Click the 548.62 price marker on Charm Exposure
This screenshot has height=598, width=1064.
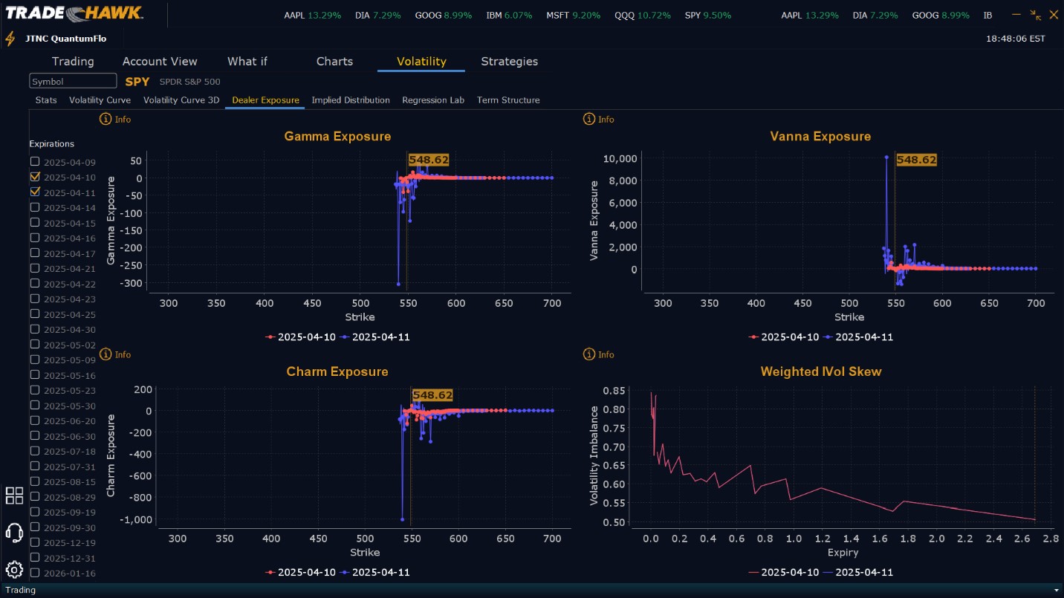pos(432,395)
